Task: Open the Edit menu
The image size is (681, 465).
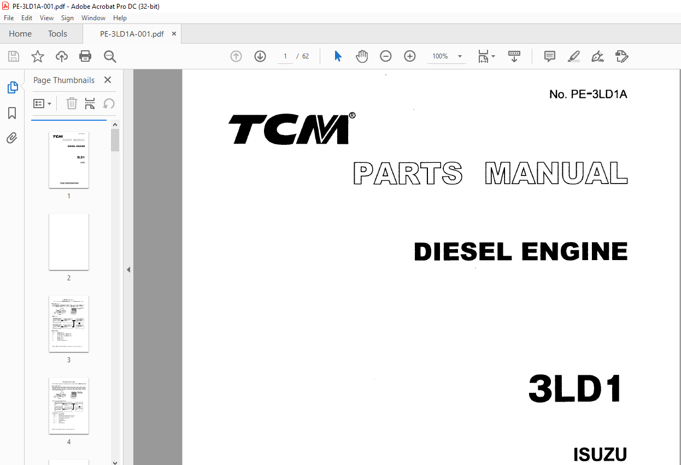Action: pos(27,18)
